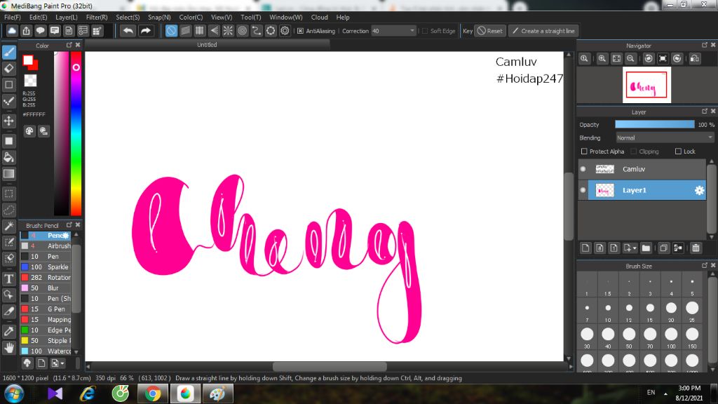Open Layer1 settings gear
718x404 pixels.
pos(699,190)
